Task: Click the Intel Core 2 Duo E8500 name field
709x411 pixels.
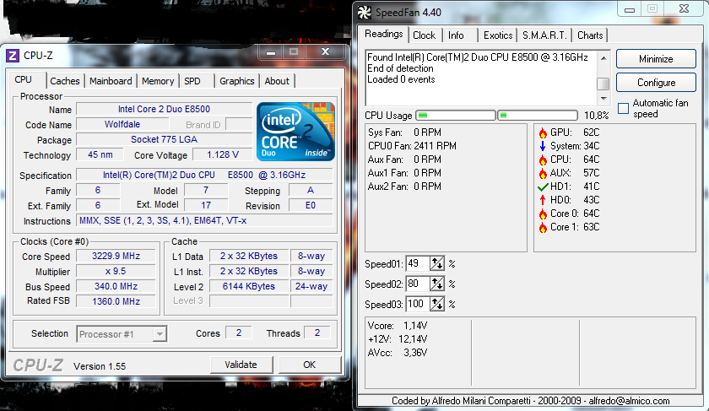Action: coord(164,109)
